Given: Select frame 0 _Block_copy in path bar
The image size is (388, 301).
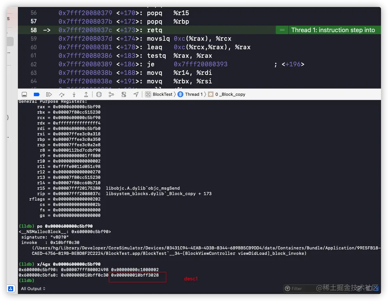Looking at the screenshot, I should (x=227, y=94).
